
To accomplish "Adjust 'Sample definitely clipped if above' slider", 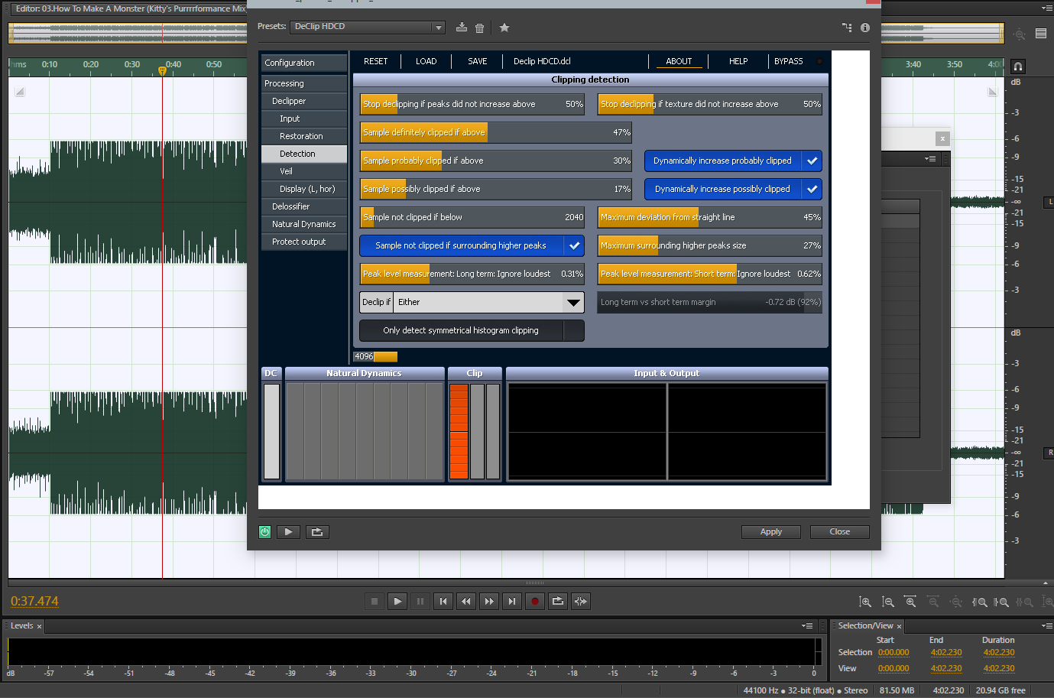I will (x=496, y=132).
